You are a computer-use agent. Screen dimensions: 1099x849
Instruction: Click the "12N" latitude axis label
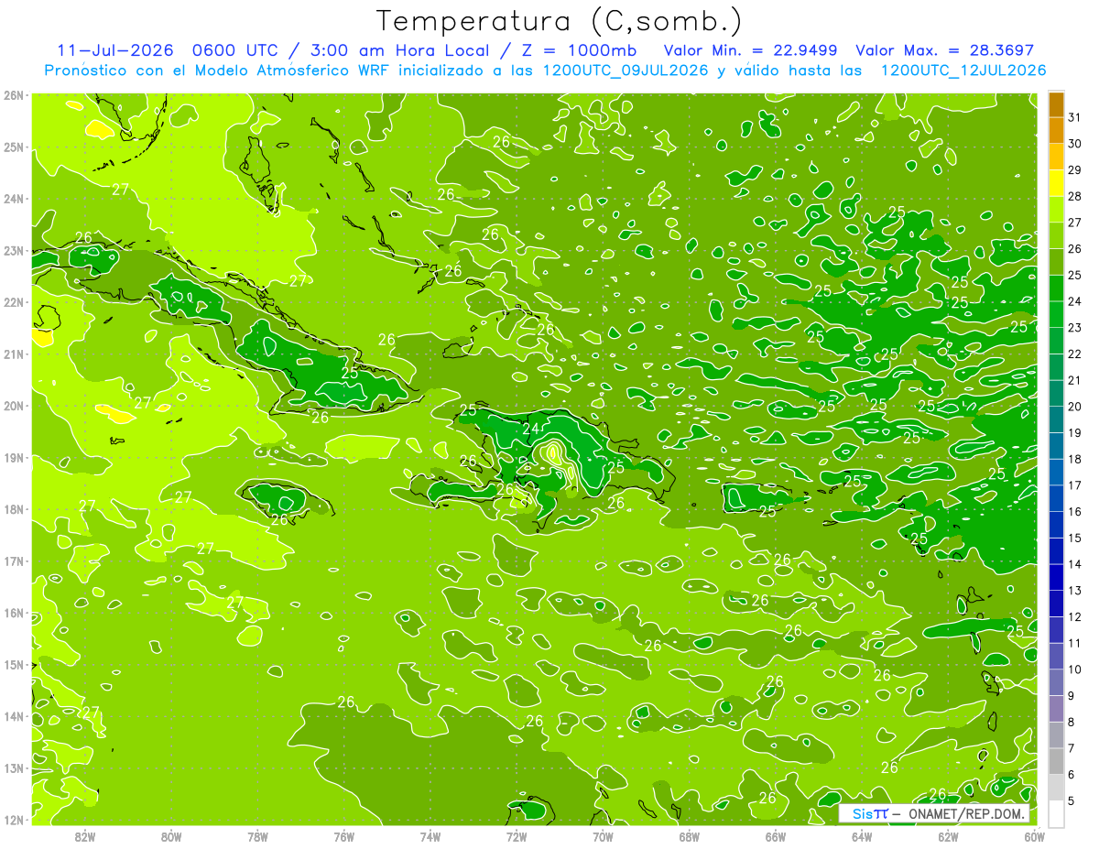pos(14,820)
